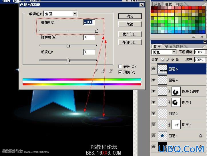Click the 确定 button
Viewport: 207px width, 156px height.
pyautogui.click(x=130, y=16)
